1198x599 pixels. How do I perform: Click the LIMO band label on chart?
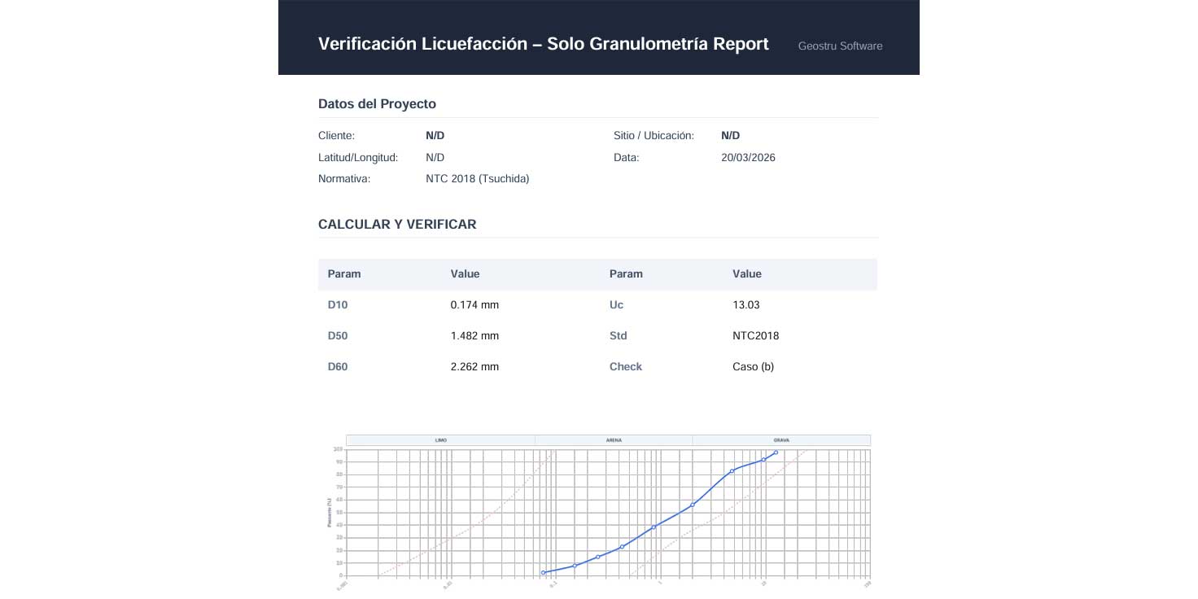point(441,440)
